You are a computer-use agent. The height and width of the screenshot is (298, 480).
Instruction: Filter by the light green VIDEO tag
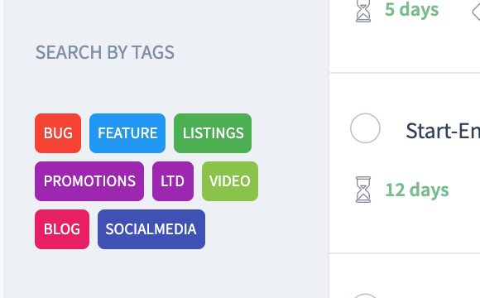point(230,181)
